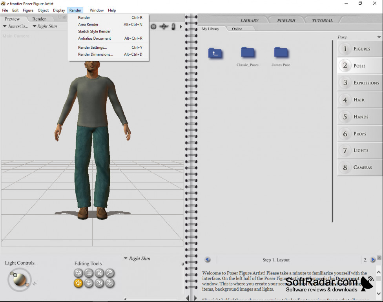Switch to the Preview tab
The height and width of the screenshot is (302, 383).
(x=12, y=19)
